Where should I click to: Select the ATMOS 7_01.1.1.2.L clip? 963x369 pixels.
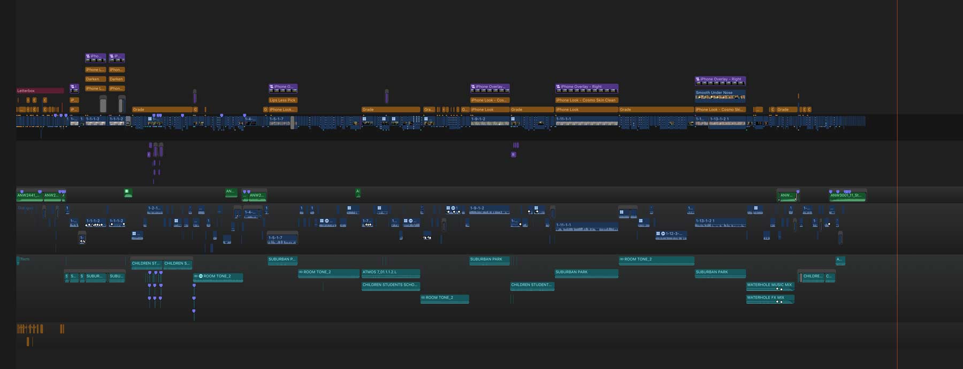point(391,273)
